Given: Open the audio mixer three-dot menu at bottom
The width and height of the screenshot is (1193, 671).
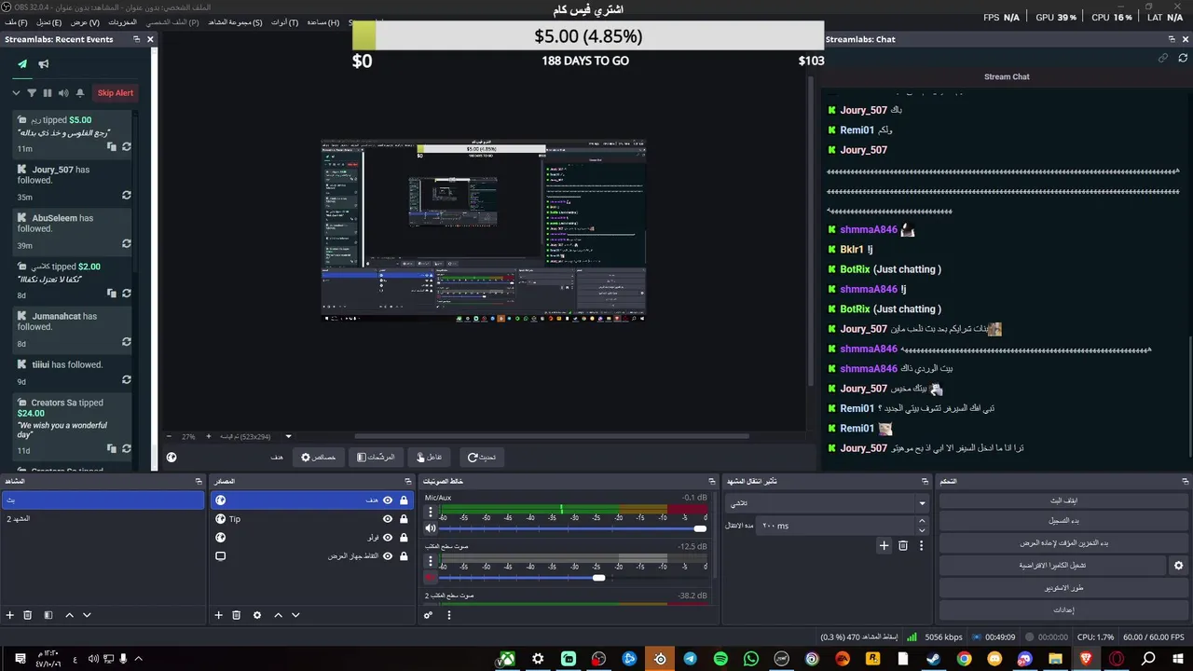Looking at the screenshot, I should (448, 615).
